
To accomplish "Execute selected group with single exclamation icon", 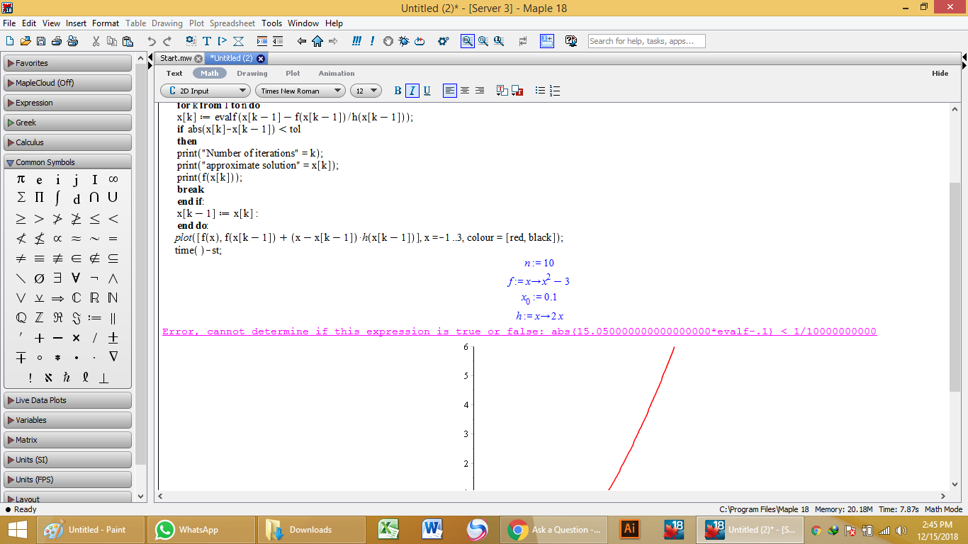I will pyautogui.click(x=372, y=41).
